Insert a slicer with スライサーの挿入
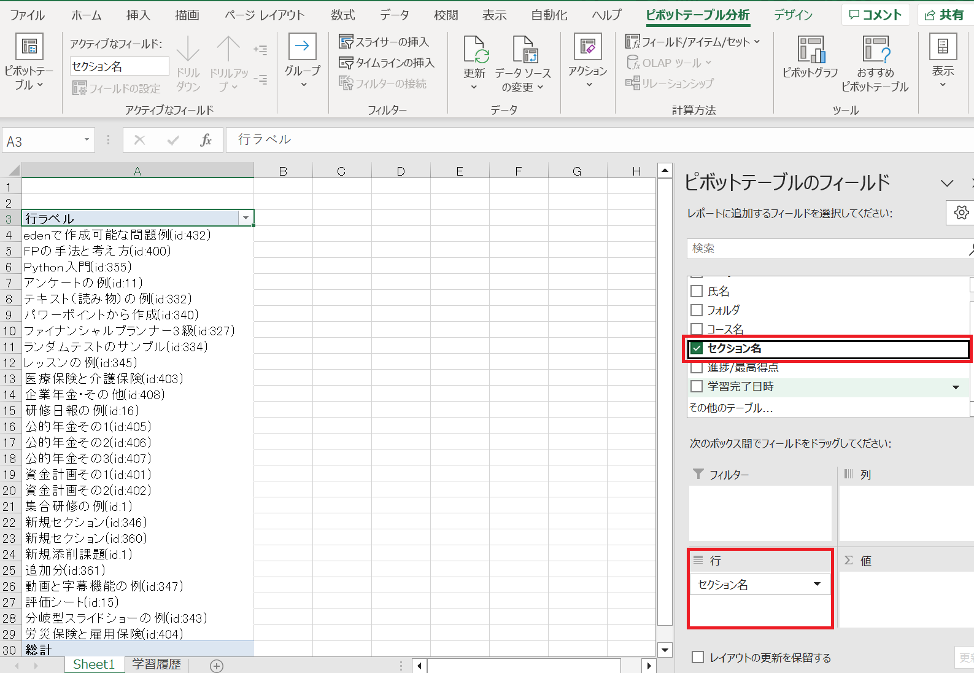974x673 pixels. coord(384,42)
